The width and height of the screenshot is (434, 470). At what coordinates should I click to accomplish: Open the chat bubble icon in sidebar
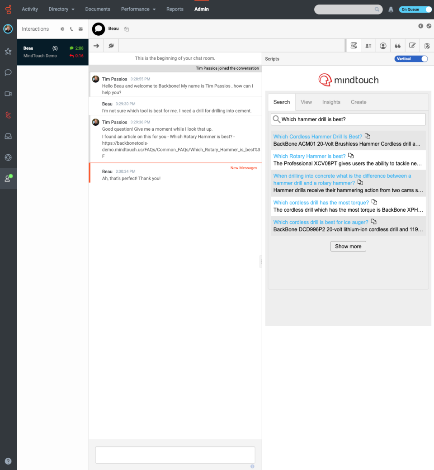pyautogui.click(x=8, y=72)
